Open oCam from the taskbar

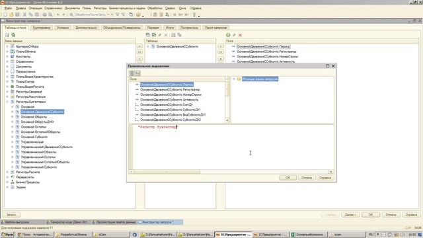[x=112, y=235]
